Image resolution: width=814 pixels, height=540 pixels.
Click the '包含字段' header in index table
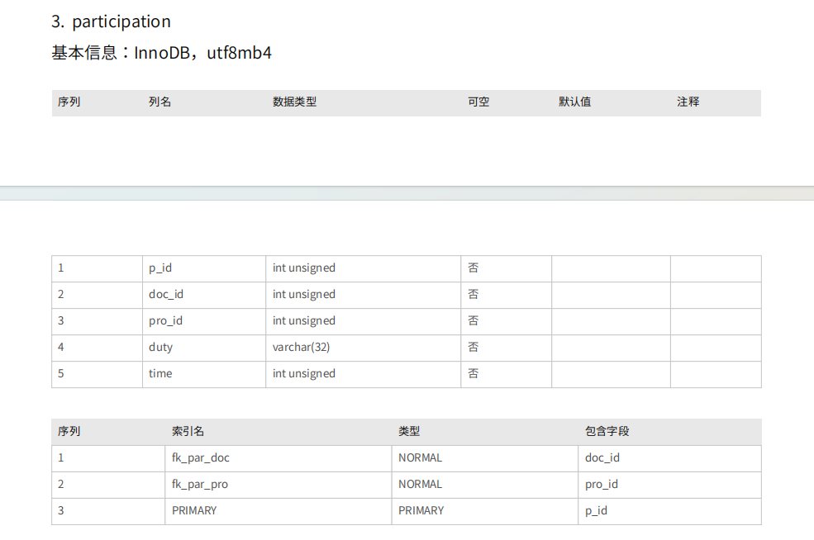click(x=607, y=432)
